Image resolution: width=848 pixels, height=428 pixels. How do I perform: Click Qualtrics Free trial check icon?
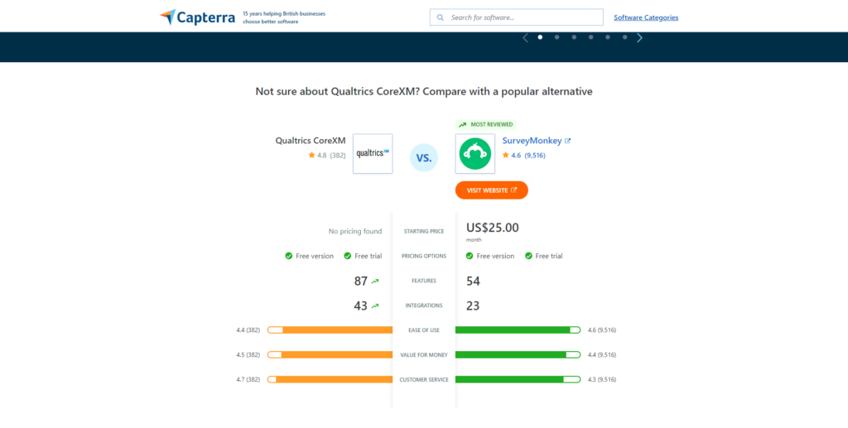click(x=348, y=256)
